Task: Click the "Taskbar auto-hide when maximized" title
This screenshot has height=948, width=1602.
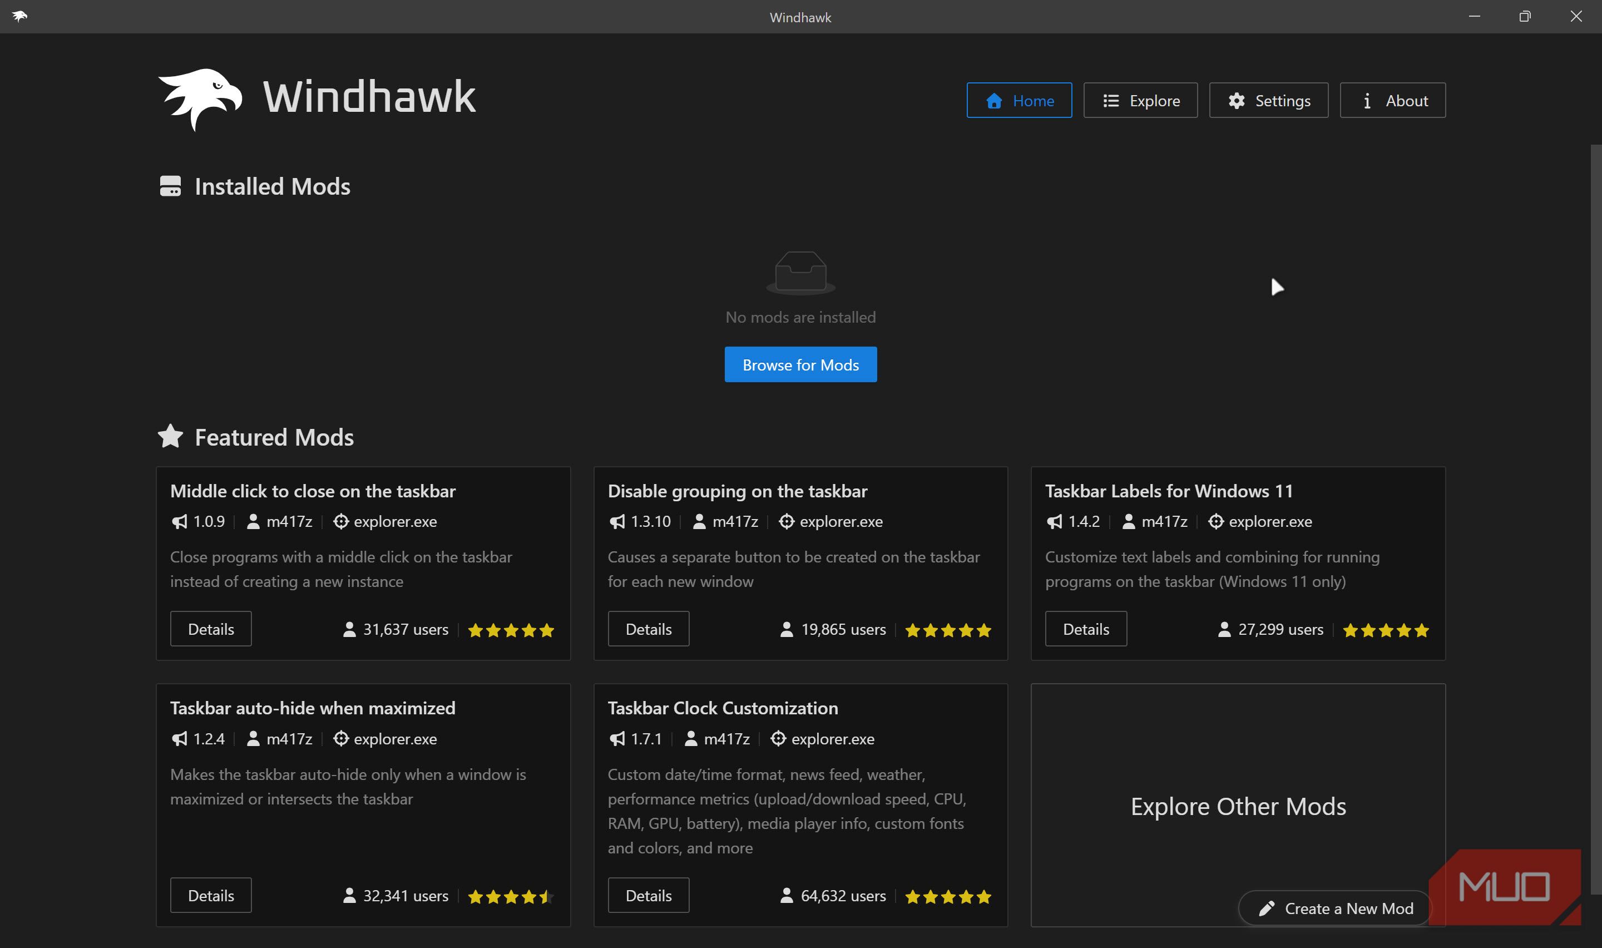Action: [x=313, y=708]
